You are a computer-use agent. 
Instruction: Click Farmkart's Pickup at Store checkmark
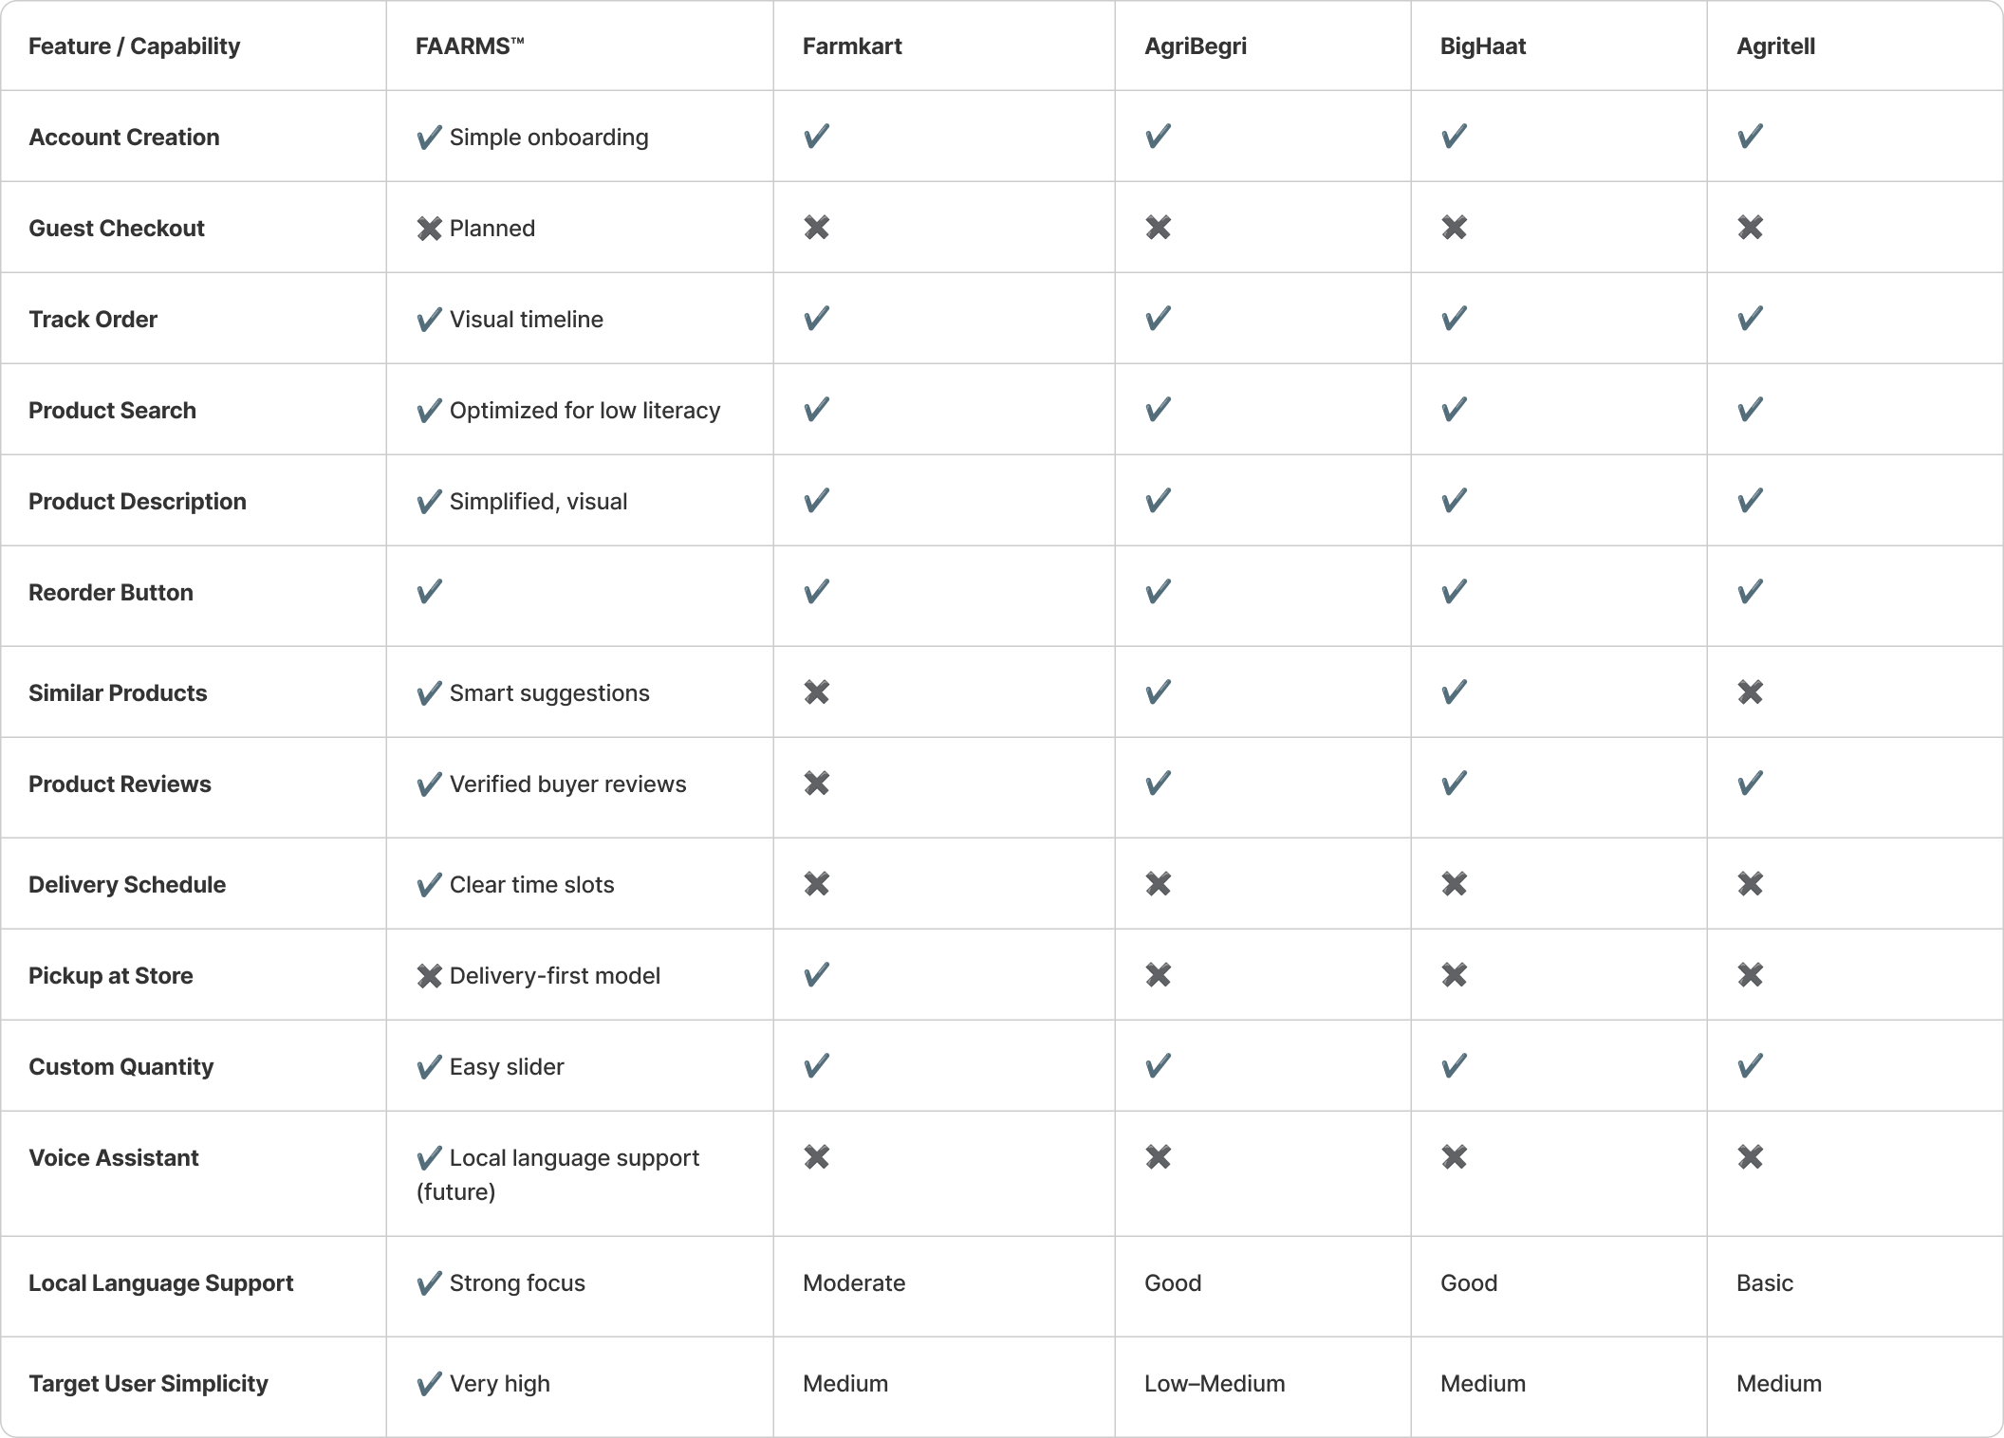pyautogui.click(x=816, y=975)
